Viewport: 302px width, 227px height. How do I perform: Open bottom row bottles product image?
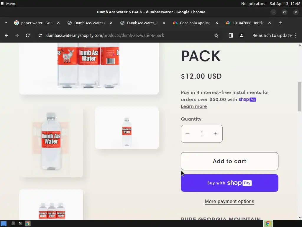point(51,205)
